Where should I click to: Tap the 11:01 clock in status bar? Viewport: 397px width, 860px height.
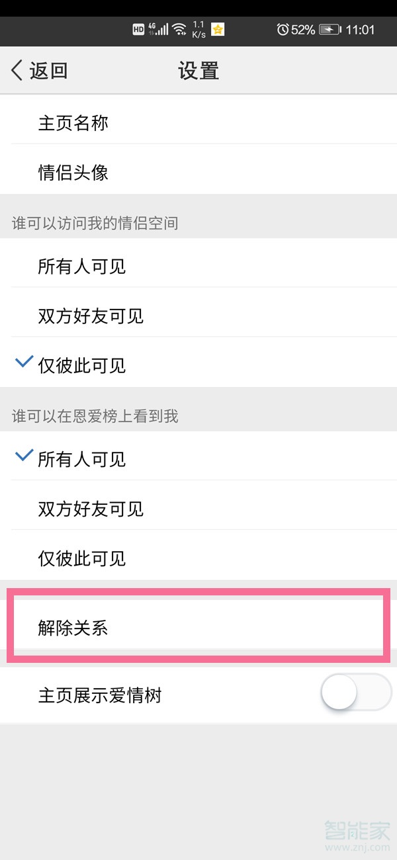pos(360,30)
